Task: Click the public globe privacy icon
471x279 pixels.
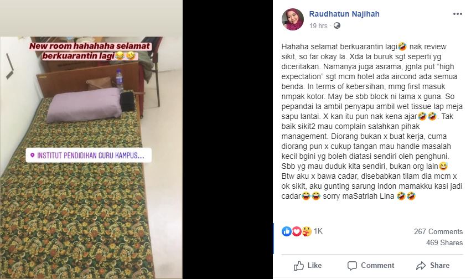Action: coord(337,25)
